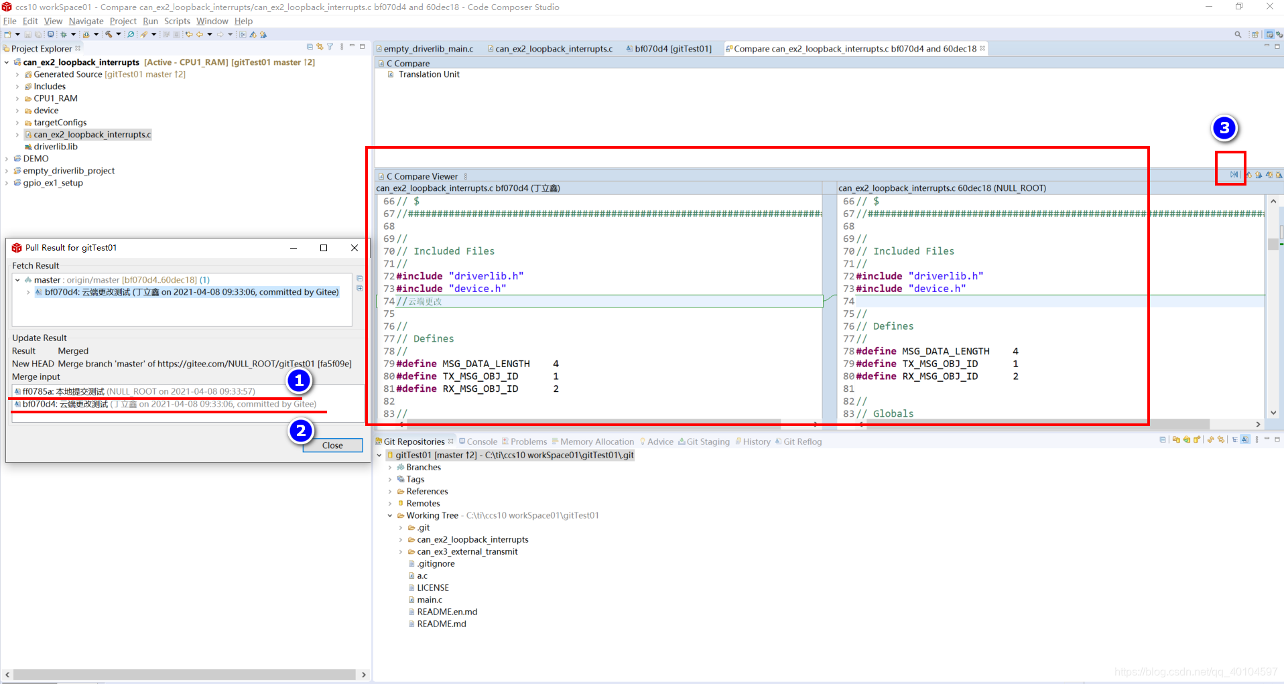Click the quick access search magnifier icon

pos(1238,34)
